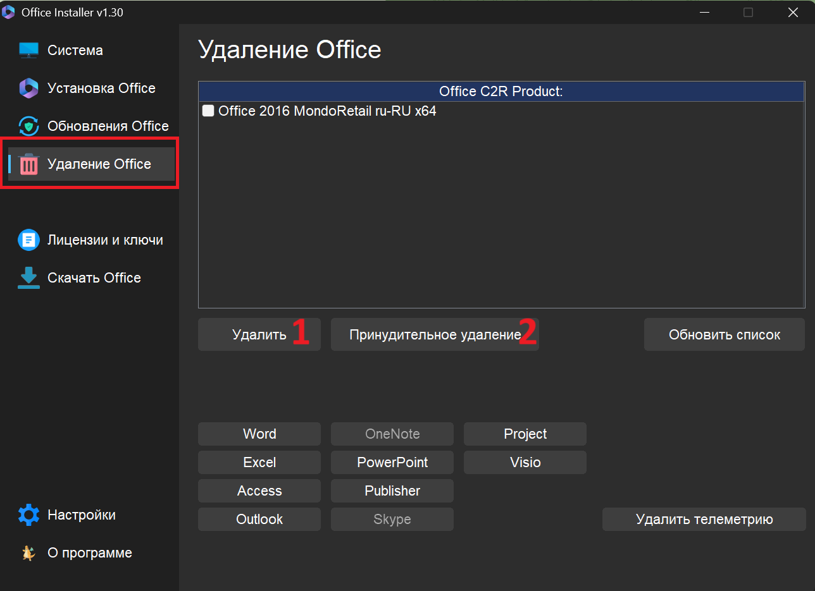This screenshot has width=815, height=591.
Task: Click the download arrow icon for Скачать Office
Action: 28,278
